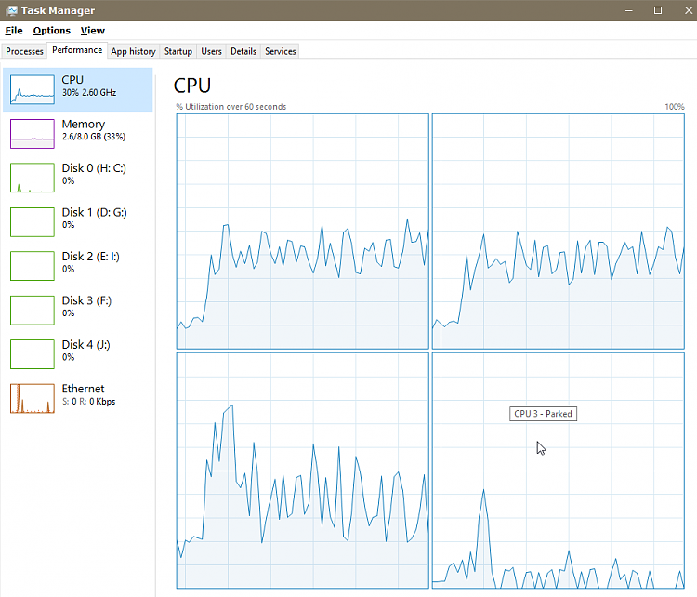Click the Disk 0 (H: C:) graph thumbnail
697x597 pixels.
[33, 178]
